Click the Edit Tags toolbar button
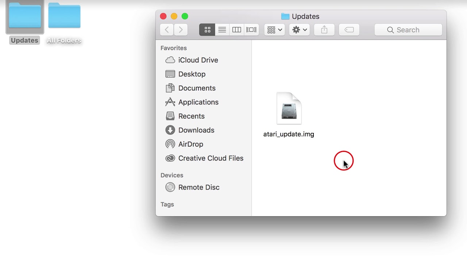The image size is (467, 262). (x=349, y=30)
